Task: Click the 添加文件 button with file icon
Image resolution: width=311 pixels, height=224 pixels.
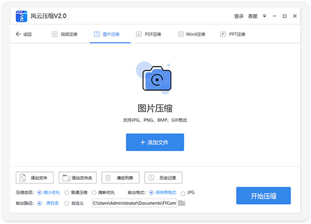Action: pyautogui.click(x=35, y=178)
